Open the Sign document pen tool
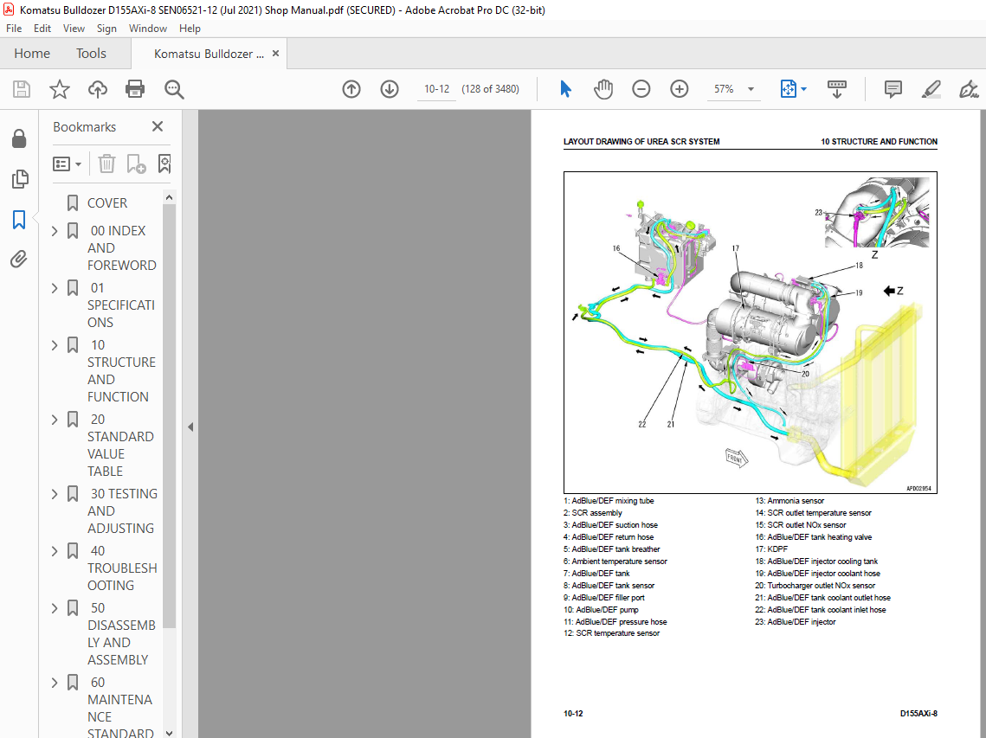 (x=969, y=89)
